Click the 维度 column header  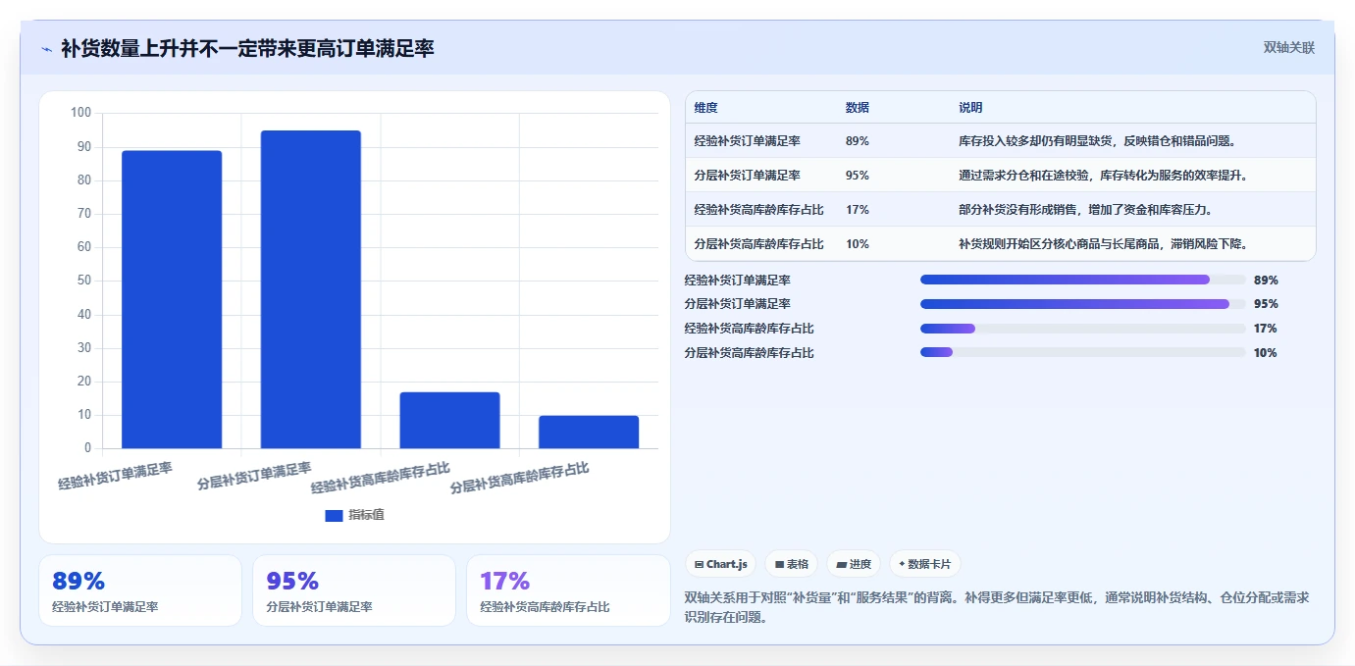705,108
